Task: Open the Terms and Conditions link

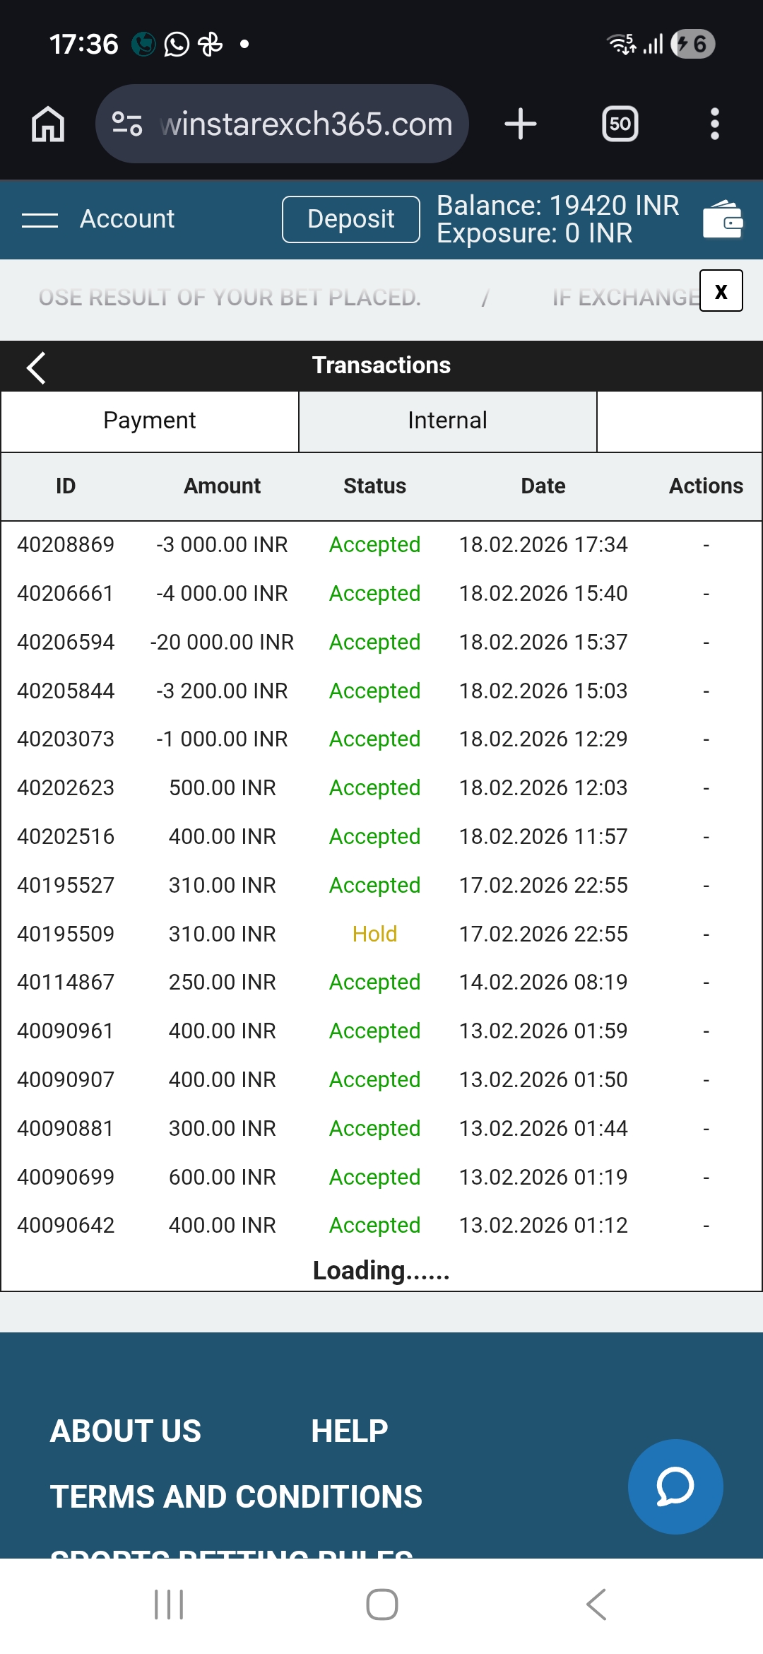Action: [236, 1496]
